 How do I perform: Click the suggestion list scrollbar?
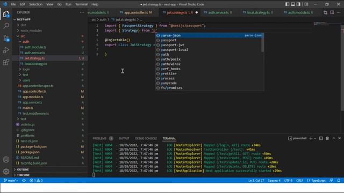coord(262,43)
